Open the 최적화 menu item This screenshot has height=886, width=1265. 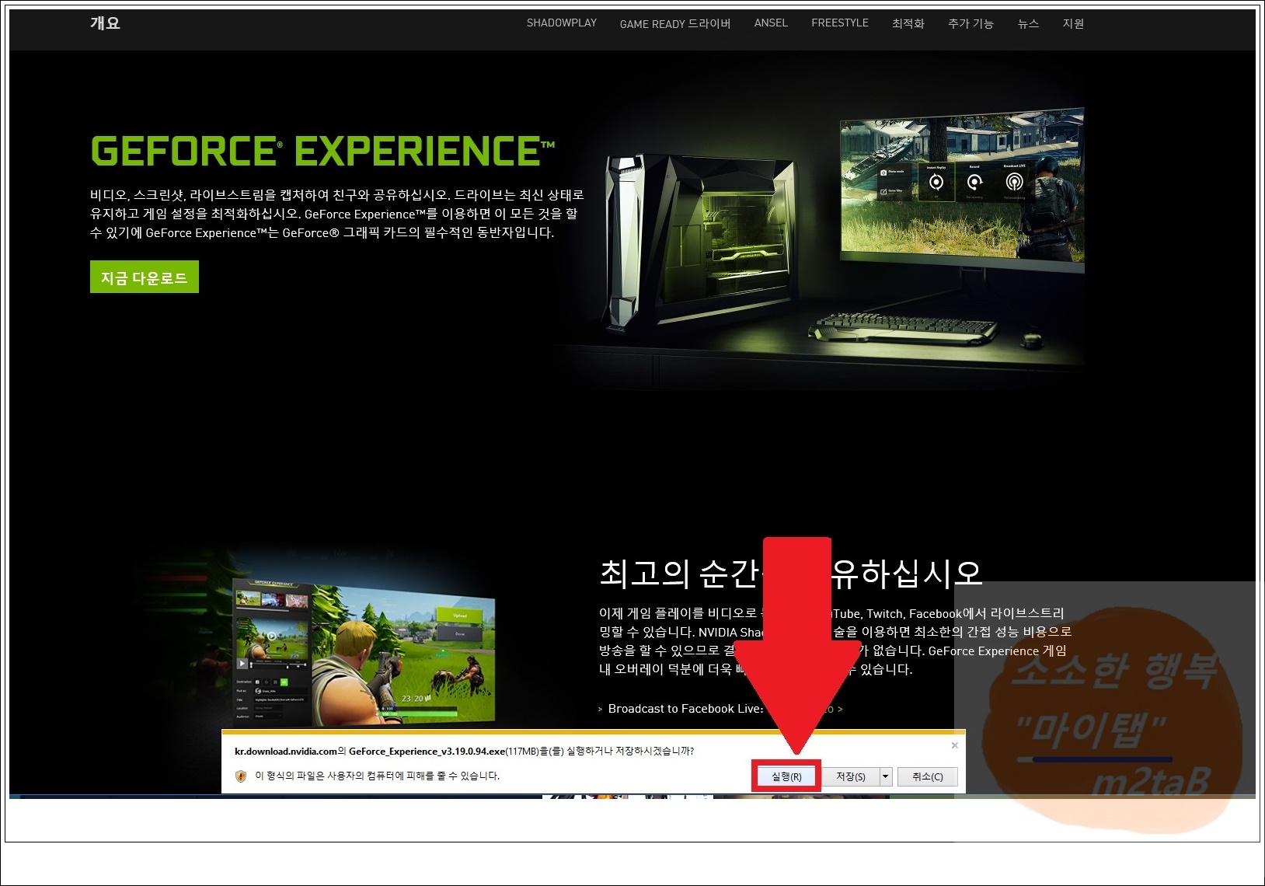[908, 23]
